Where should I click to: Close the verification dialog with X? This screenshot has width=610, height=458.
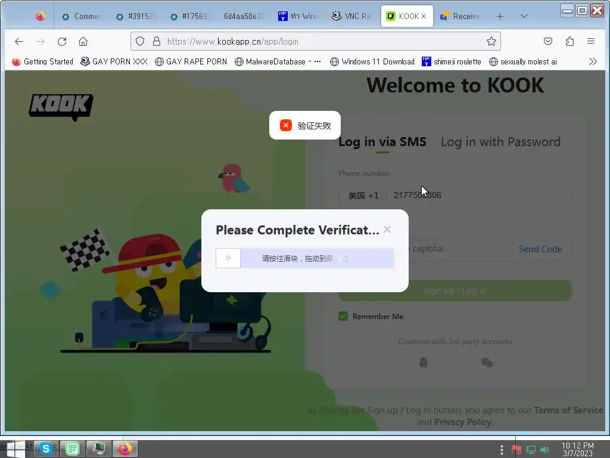[387, 230]
